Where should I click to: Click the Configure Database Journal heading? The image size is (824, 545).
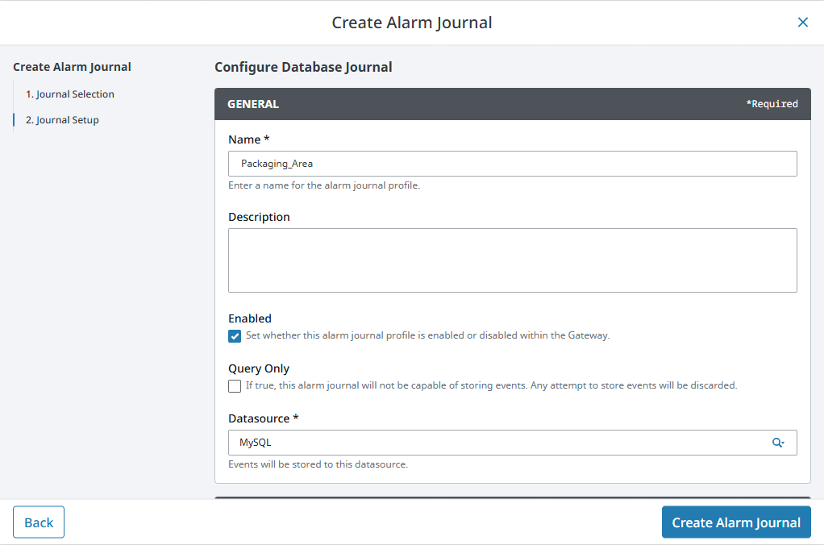[x=303, y=67]
